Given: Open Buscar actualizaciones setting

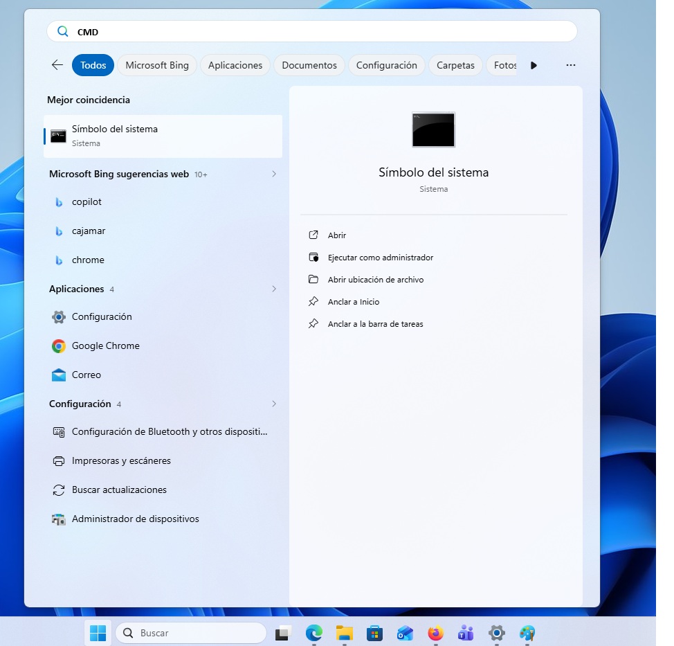Looking at the screenshot, I should (x=163, y=490).
